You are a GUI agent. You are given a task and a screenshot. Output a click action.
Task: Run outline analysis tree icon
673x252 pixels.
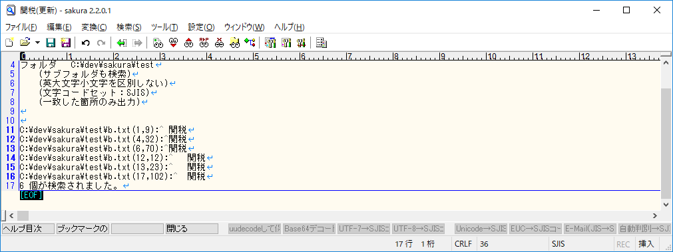click(x=250, y=43)
